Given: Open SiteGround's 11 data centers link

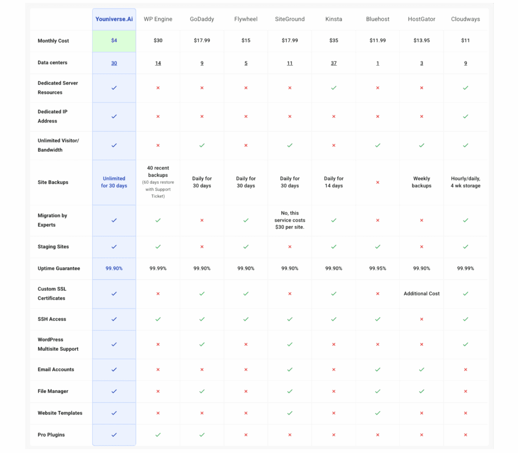Looking at the screenshot, I should 290,63.
